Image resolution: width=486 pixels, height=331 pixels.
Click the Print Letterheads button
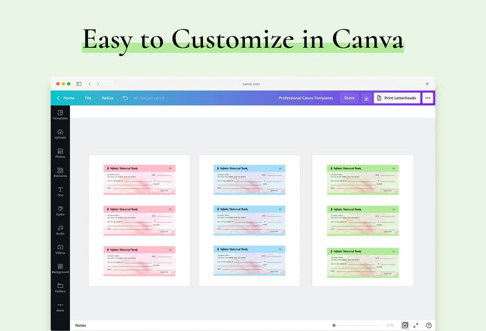pos(397,98)
